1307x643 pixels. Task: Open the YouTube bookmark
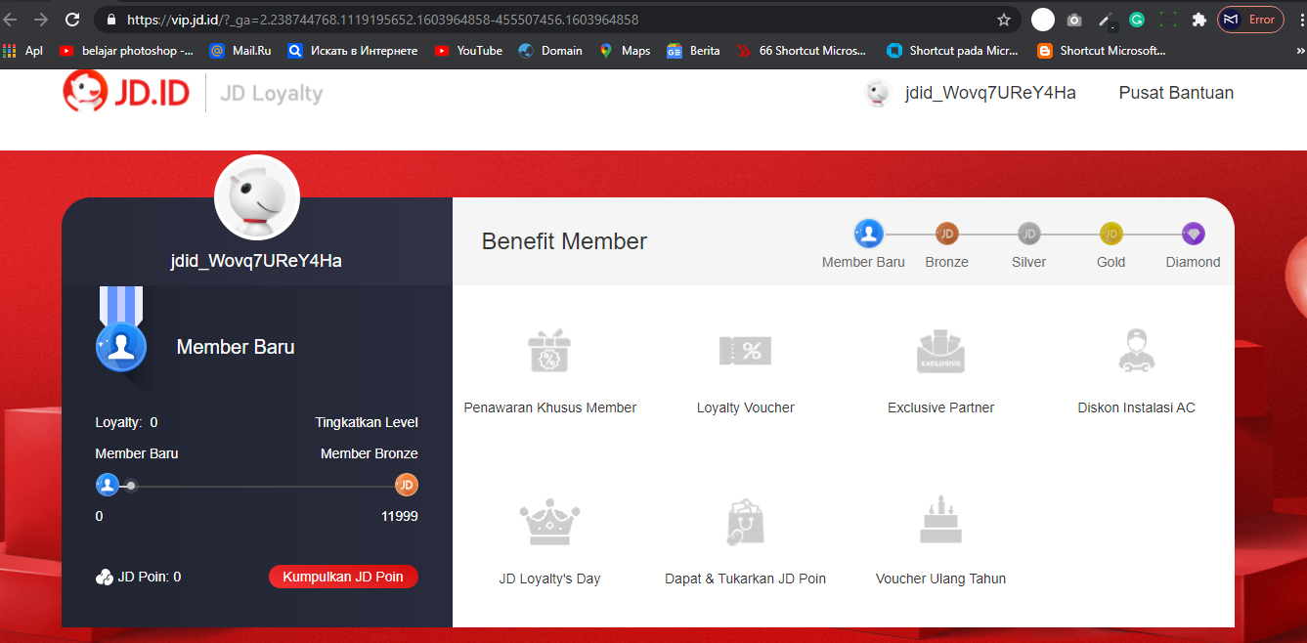468,51
